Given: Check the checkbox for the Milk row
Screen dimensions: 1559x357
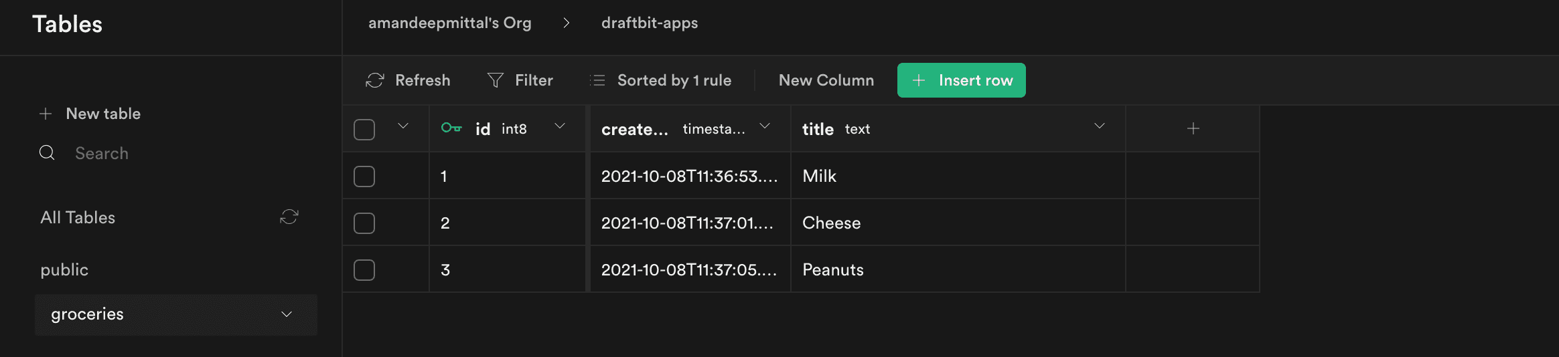Looking at the screenshot, I should (x=364, y=176).
